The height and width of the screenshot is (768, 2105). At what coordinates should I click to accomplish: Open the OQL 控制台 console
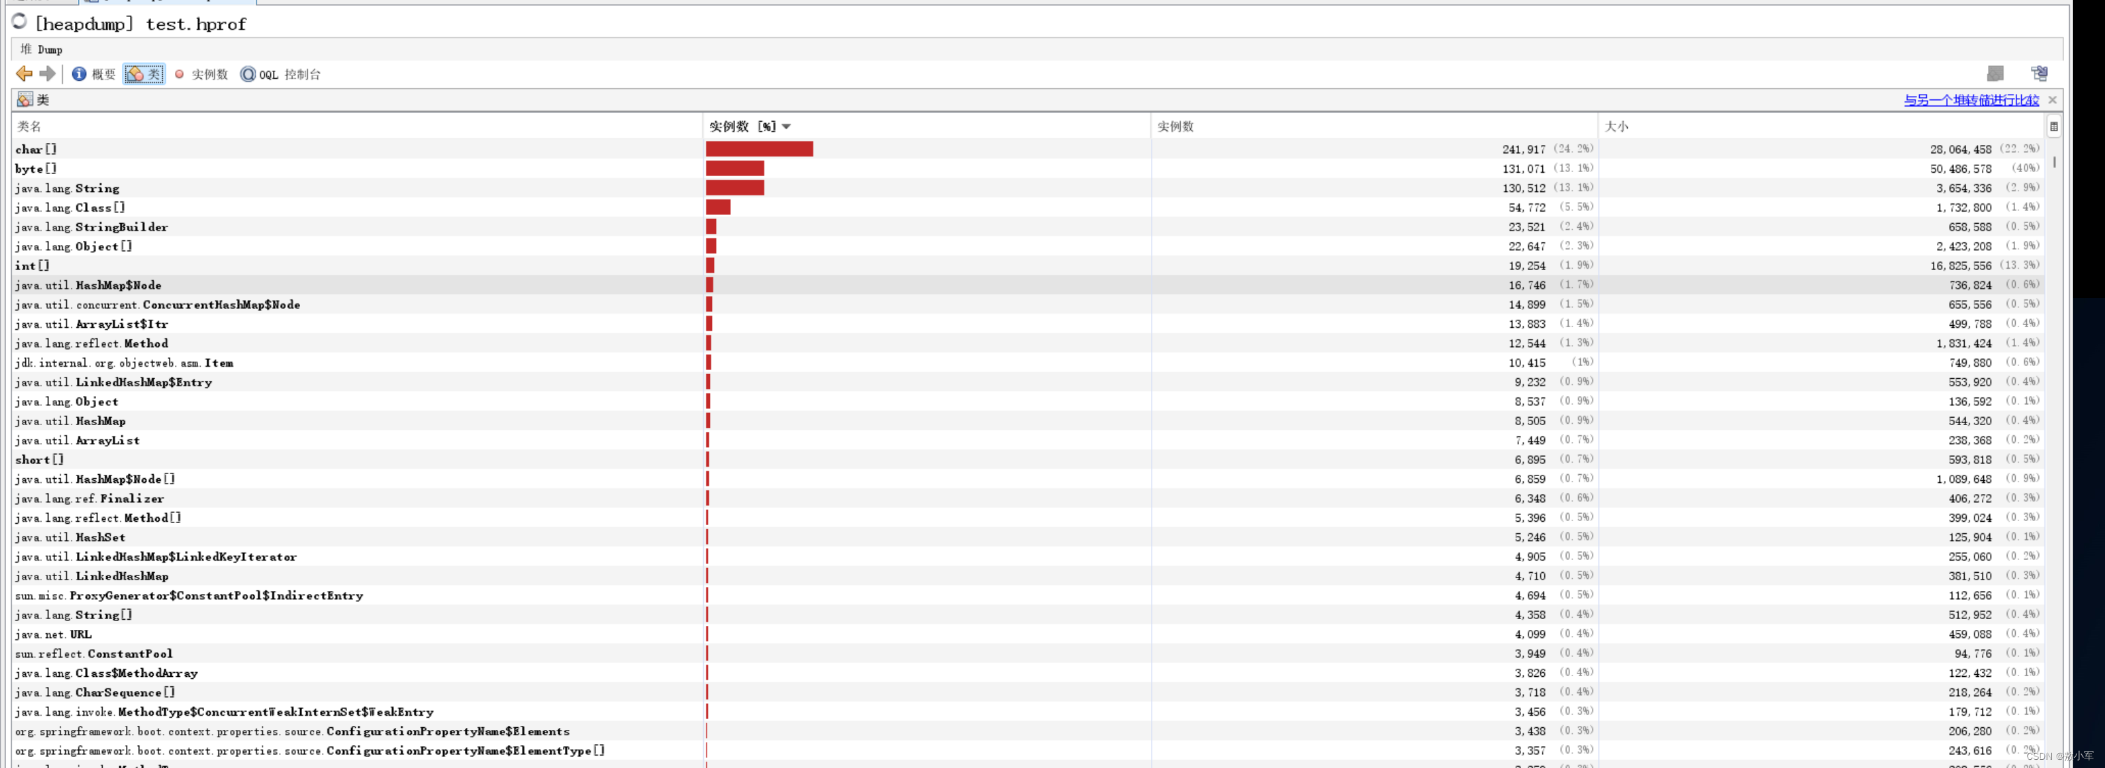coord(280,74)
